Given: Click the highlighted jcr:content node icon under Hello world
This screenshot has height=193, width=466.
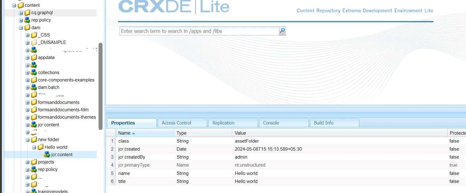Looking at the screenshot, I should (x=47, y=155).
